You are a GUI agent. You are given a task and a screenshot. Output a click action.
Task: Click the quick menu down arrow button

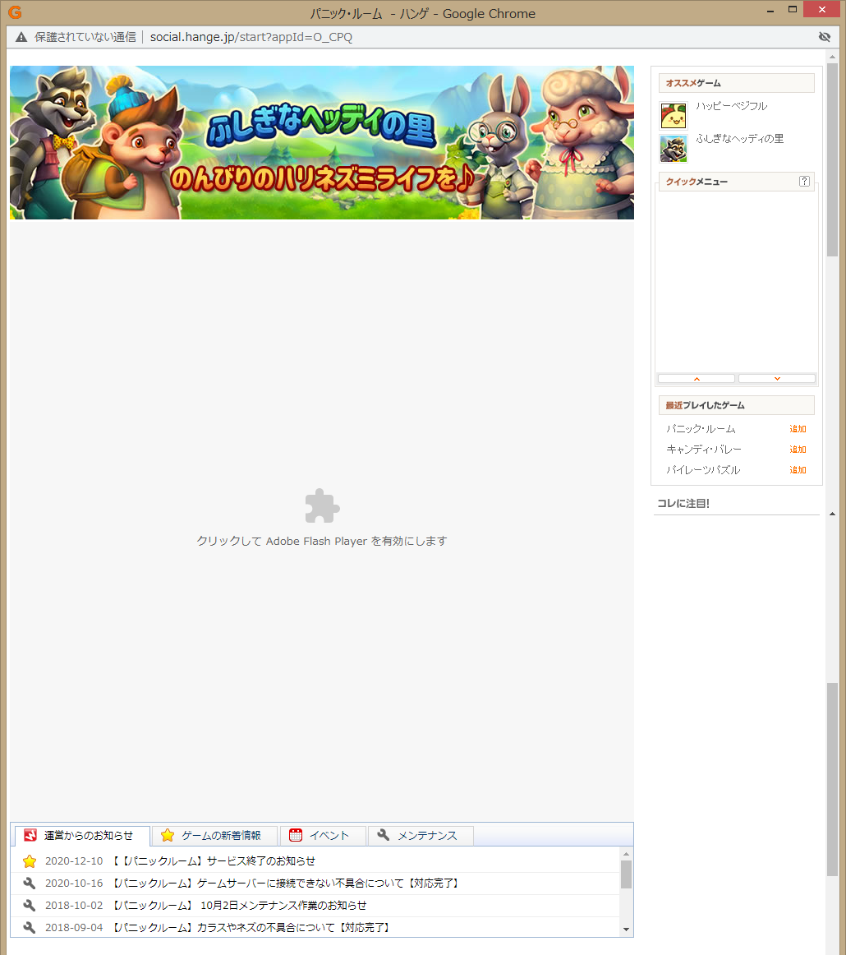point(777,379)
